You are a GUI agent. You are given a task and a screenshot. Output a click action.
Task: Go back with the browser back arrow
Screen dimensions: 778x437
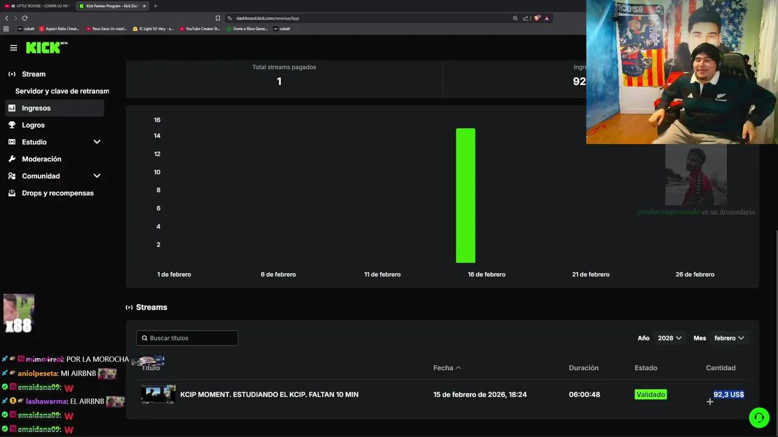(7, 18)
